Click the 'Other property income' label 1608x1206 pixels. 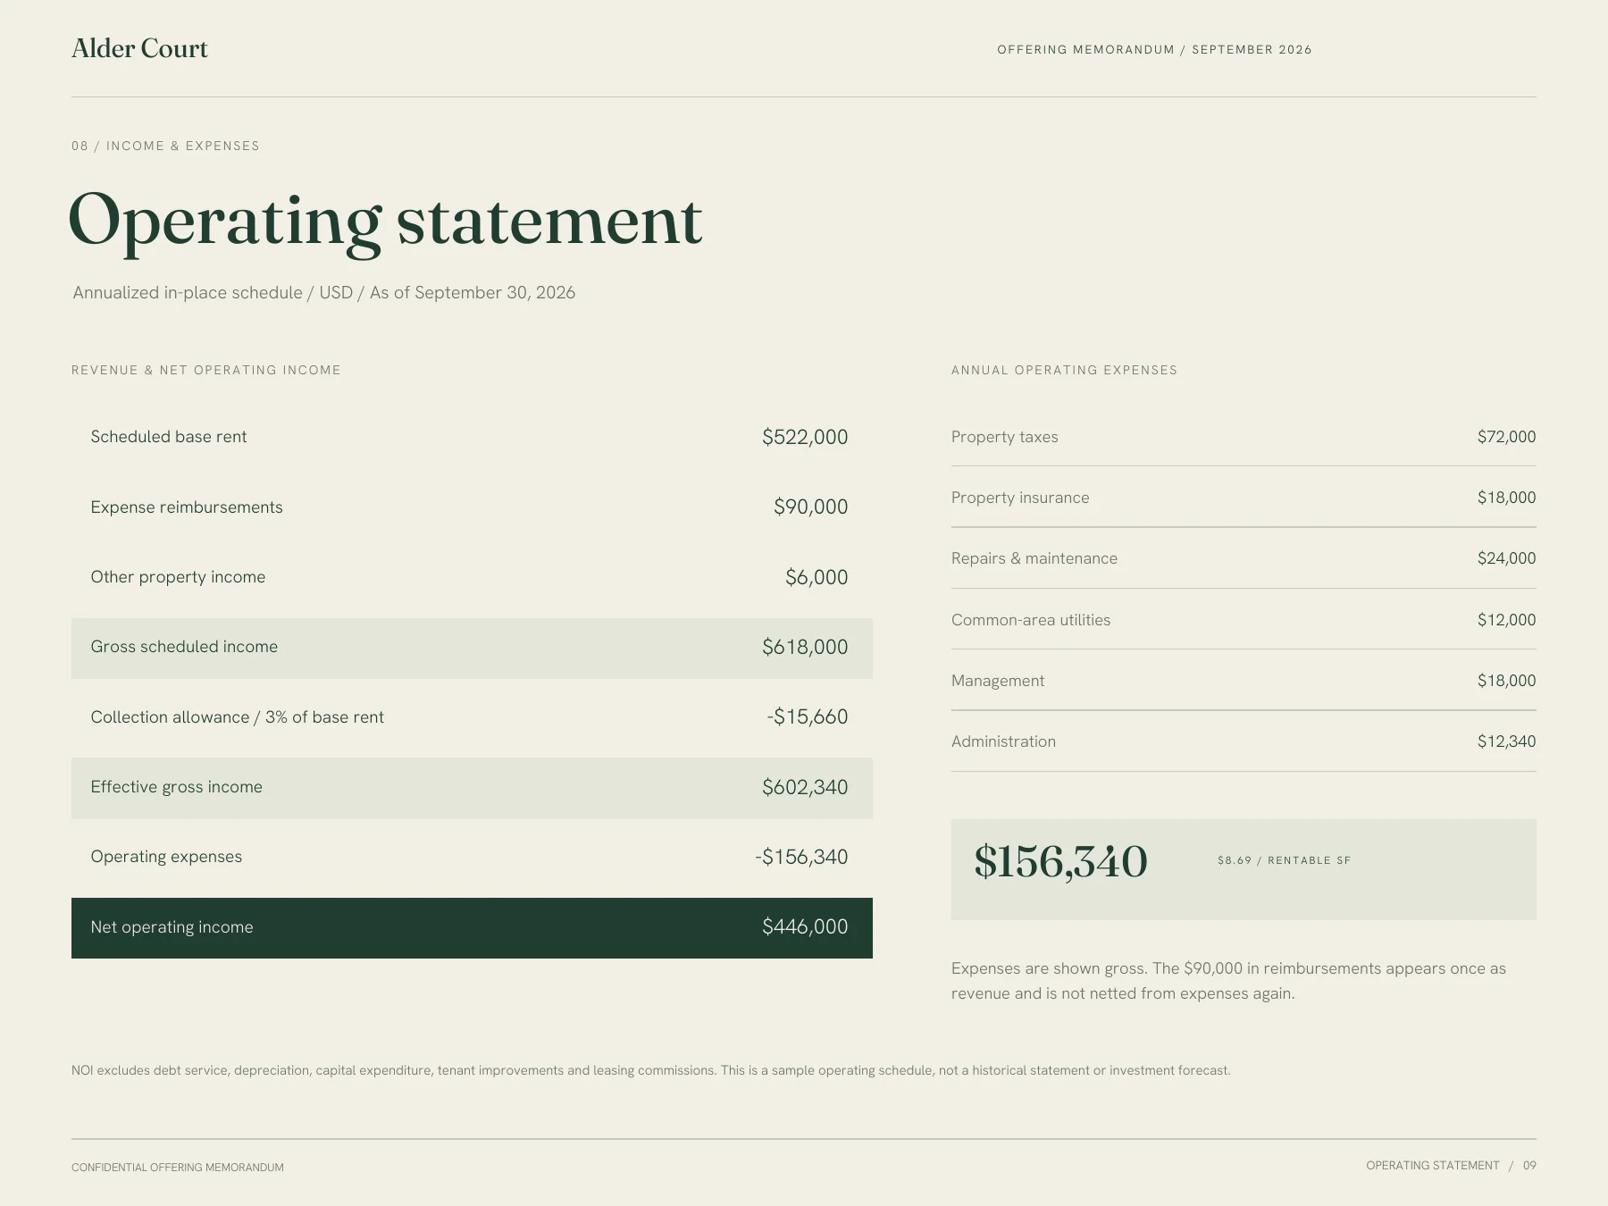[178, 577]
